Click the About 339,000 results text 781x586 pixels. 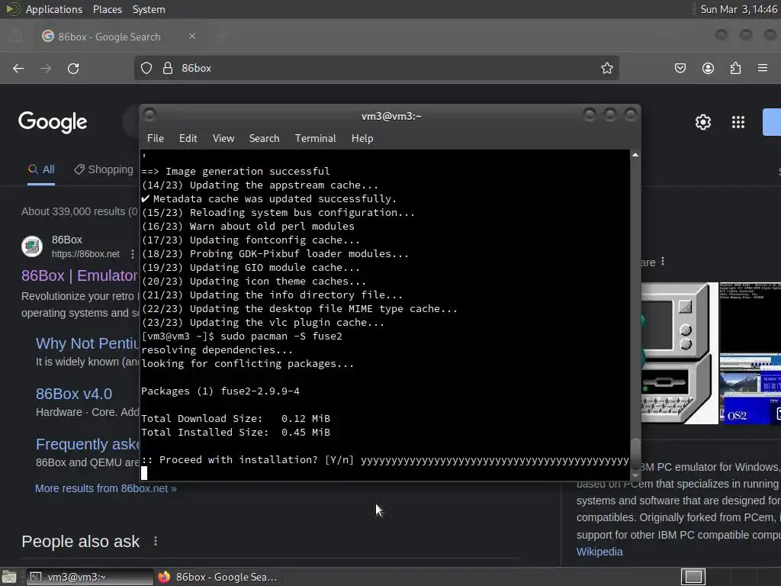79,211
